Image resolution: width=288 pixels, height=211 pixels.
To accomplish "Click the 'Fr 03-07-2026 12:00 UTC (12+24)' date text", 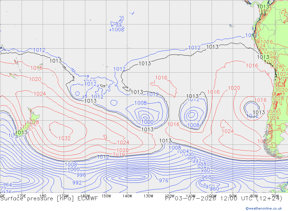I will pos(224,199).
